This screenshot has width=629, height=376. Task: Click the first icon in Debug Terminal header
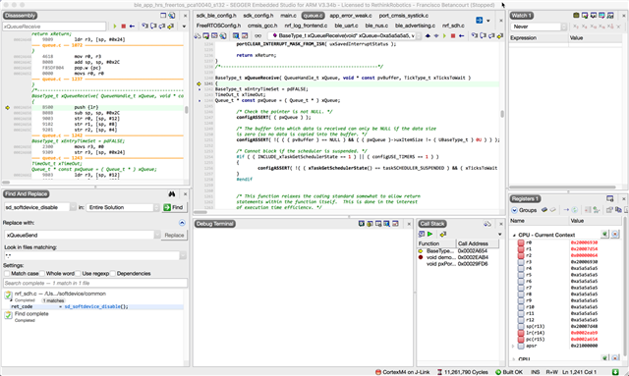[362, 224]
